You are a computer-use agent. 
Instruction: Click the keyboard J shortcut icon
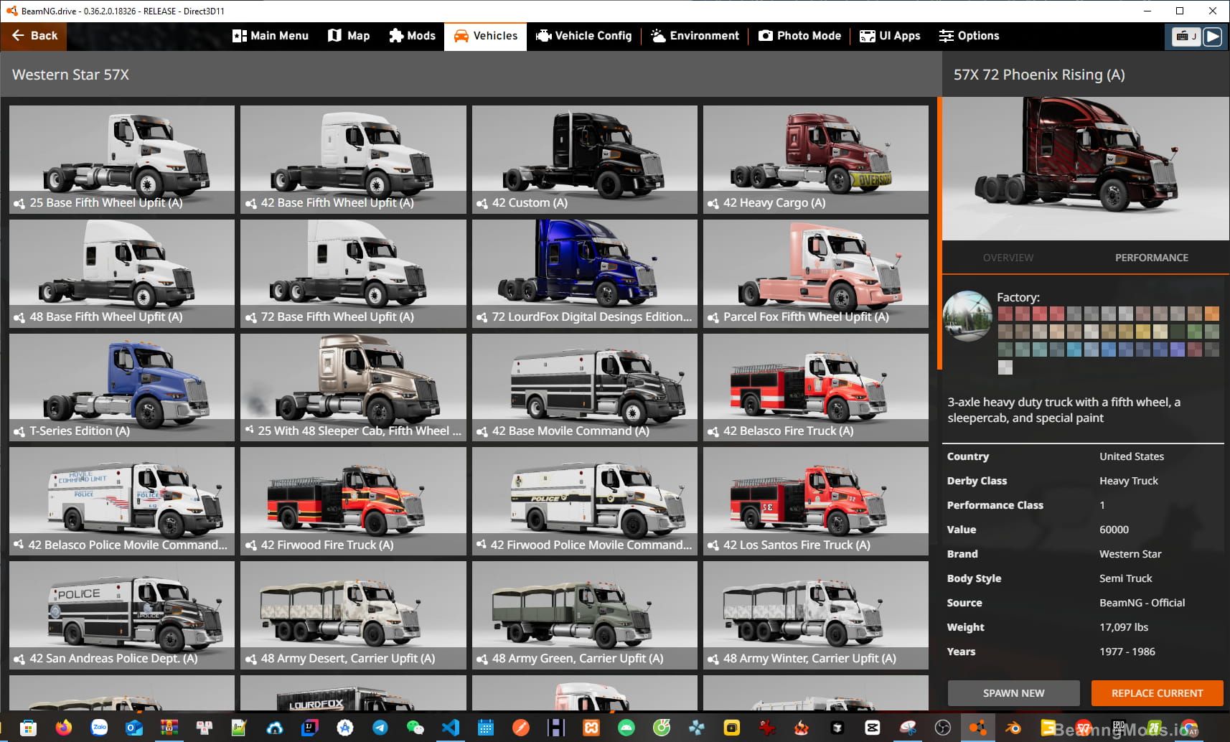tap(1186, 36)
